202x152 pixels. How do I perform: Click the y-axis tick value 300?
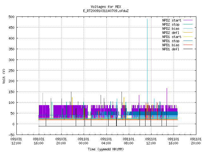pos(11,60)
